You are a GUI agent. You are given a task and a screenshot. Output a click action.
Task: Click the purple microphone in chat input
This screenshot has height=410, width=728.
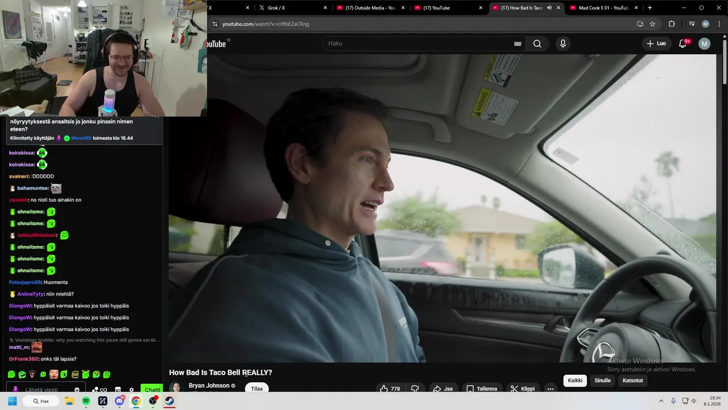tap(15, 390)
